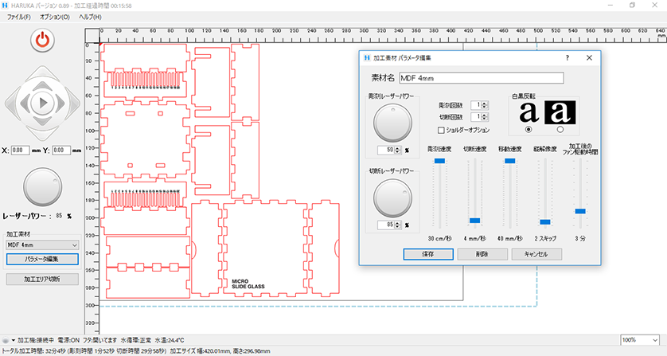
Task: Open the 加工素材 MDF 4mm dropdown
Action: point(41,245)
